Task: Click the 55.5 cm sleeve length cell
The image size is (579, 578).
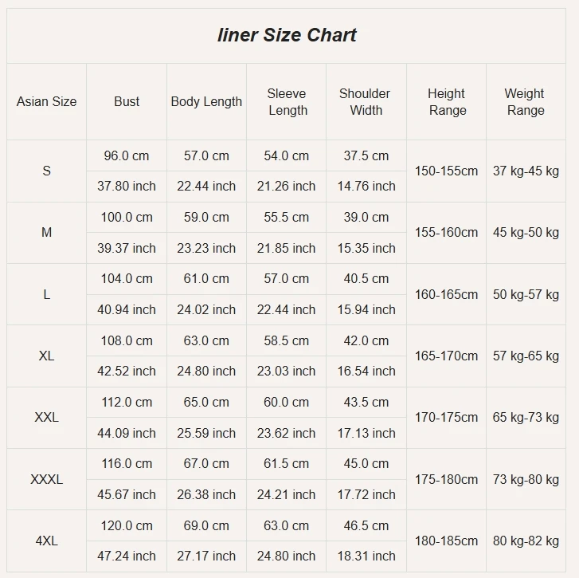Action: point(287,218)
